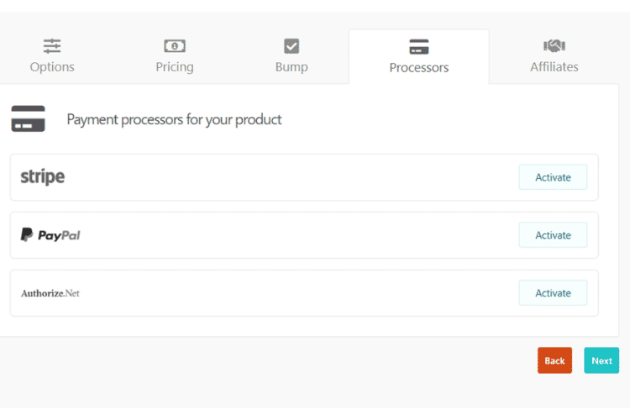Activate the PayPal payment processor
The image size is (630, 420).
(553, 235)
